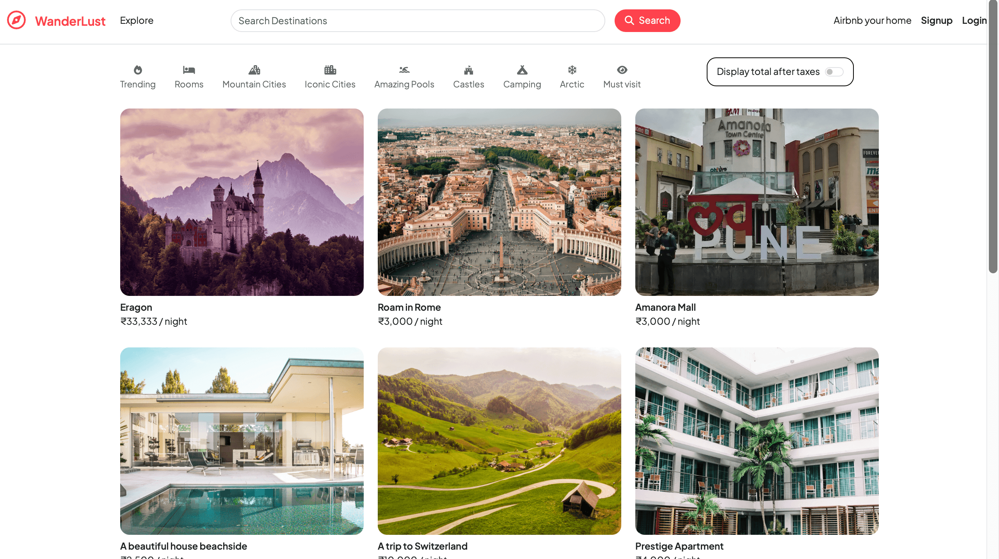Go to the Signup page
The width and height of the screenshot is (999, 559).
click(x=936, y=20)
